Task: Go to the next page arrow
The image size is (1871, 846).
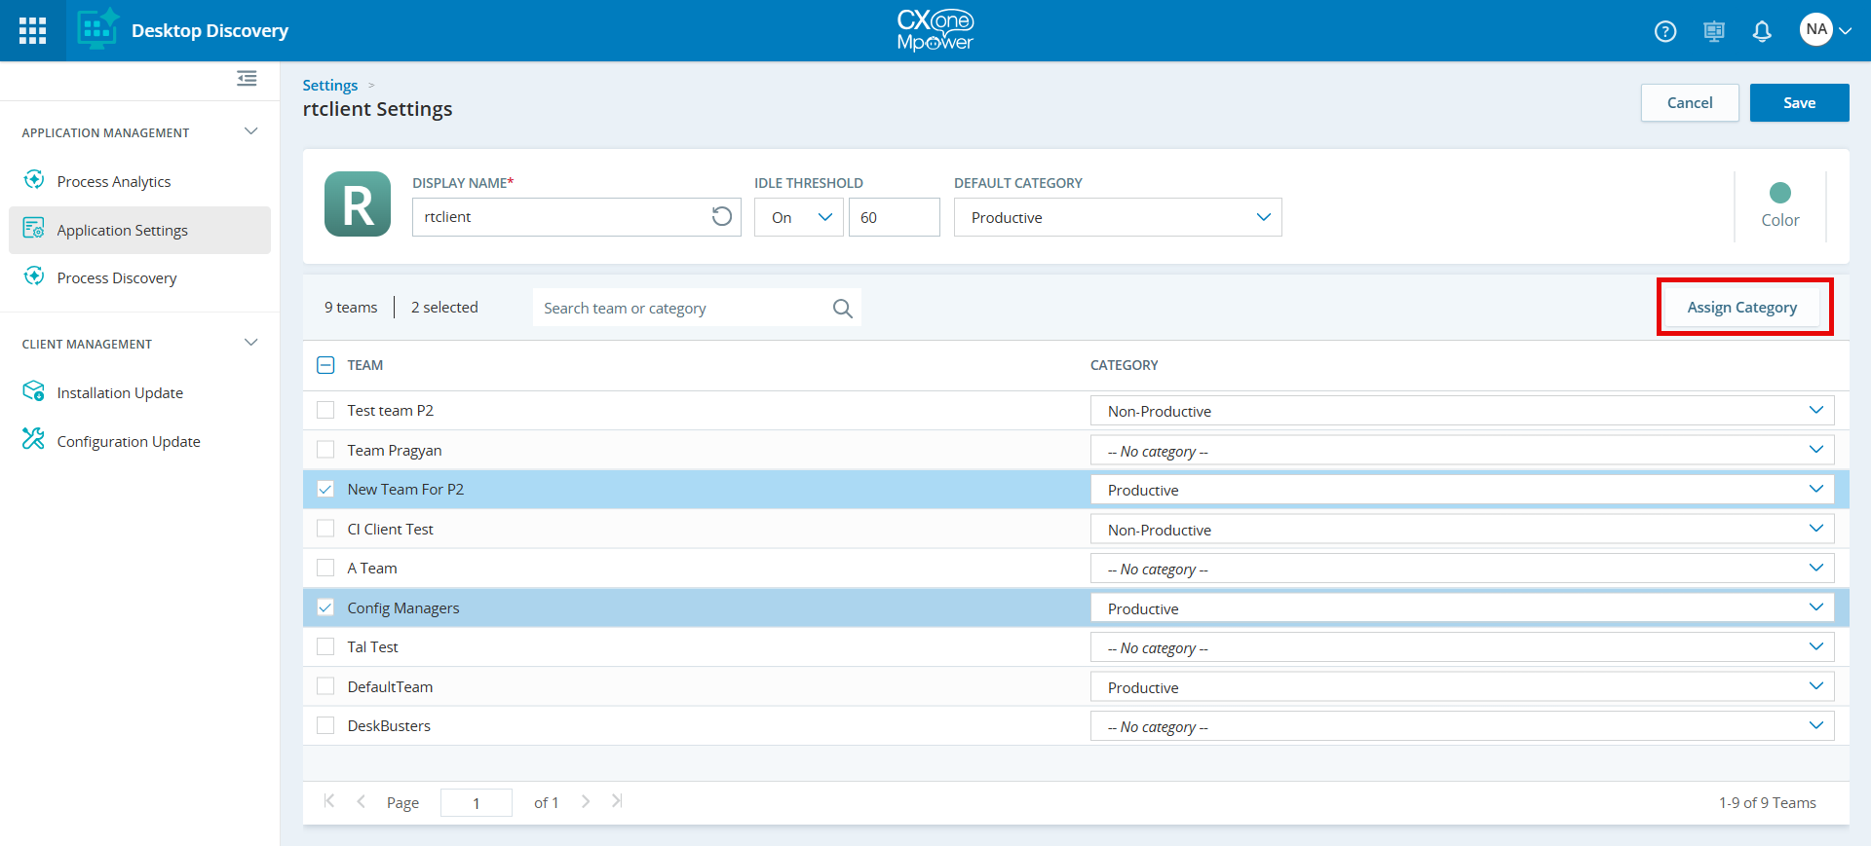Action: tap(586, 801)
